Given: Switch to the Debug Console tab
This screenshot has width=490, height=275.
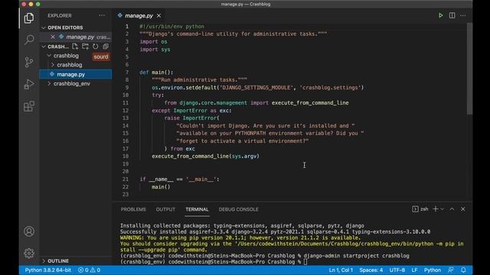Looking at the screenshot, I should click(x=238, y=209).
